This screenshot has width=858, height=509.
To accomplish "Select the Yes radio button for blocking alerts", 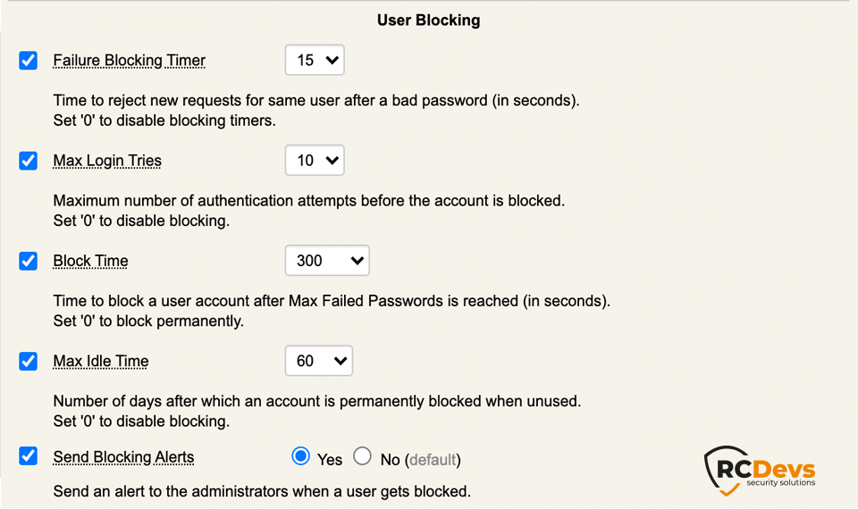I will [301, 456].
